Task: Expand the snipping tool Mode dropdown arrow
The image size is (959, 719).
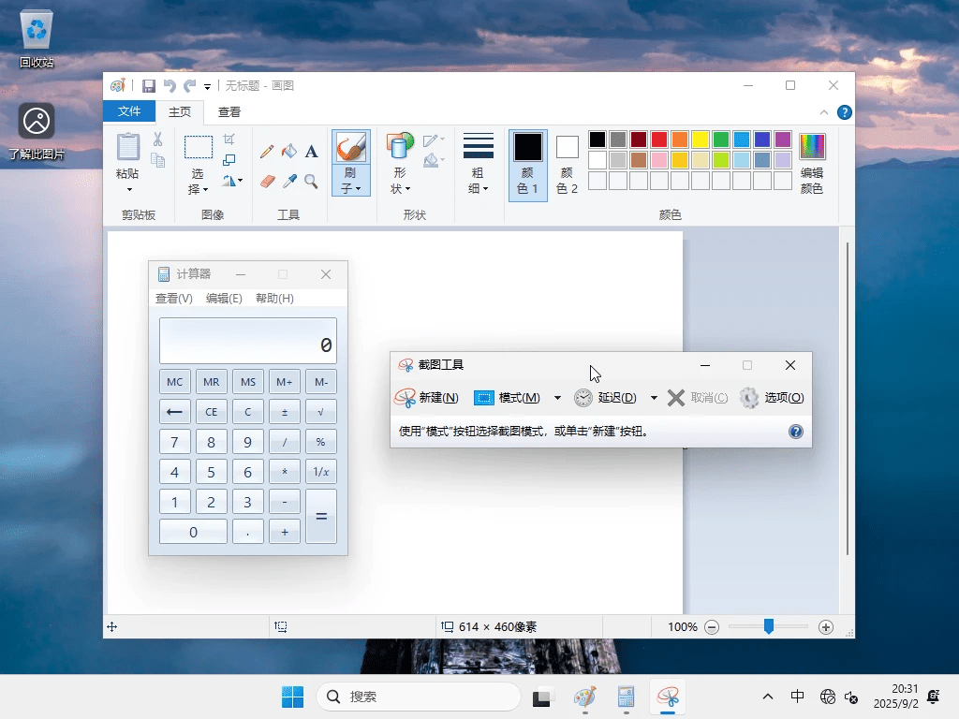Action: click(556, 397)
